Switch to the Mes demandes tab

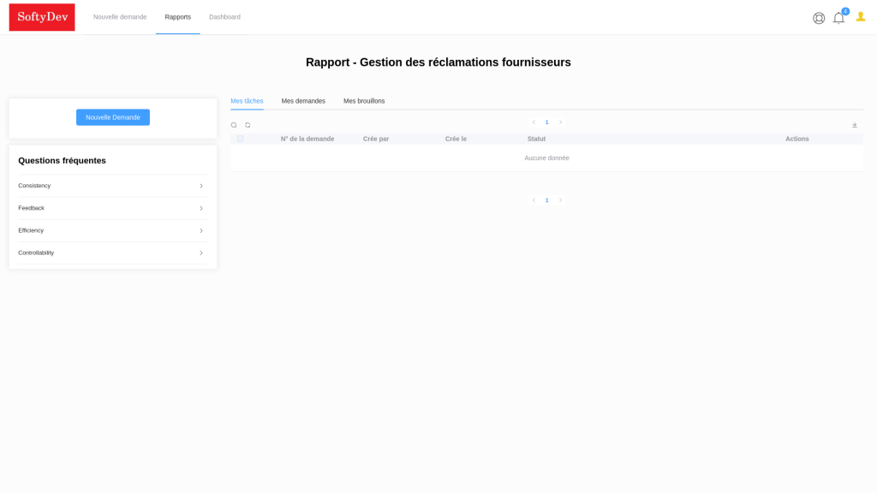tap(303, 101)
